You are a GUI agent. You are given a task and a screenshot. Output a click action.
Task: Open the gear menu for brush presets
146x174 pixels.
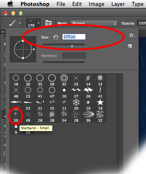(x=132, y=35)
